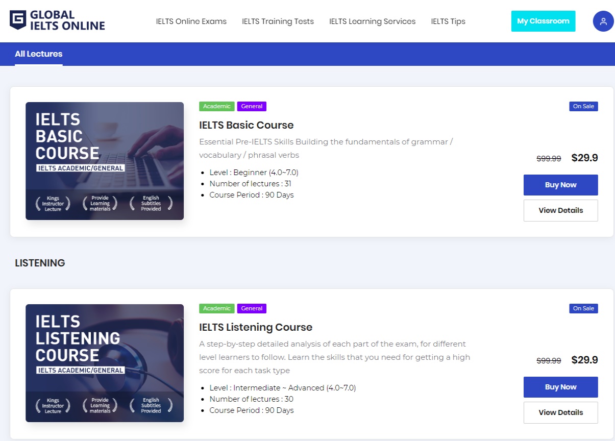Click the General tag on Listening Course

[252, 308]
